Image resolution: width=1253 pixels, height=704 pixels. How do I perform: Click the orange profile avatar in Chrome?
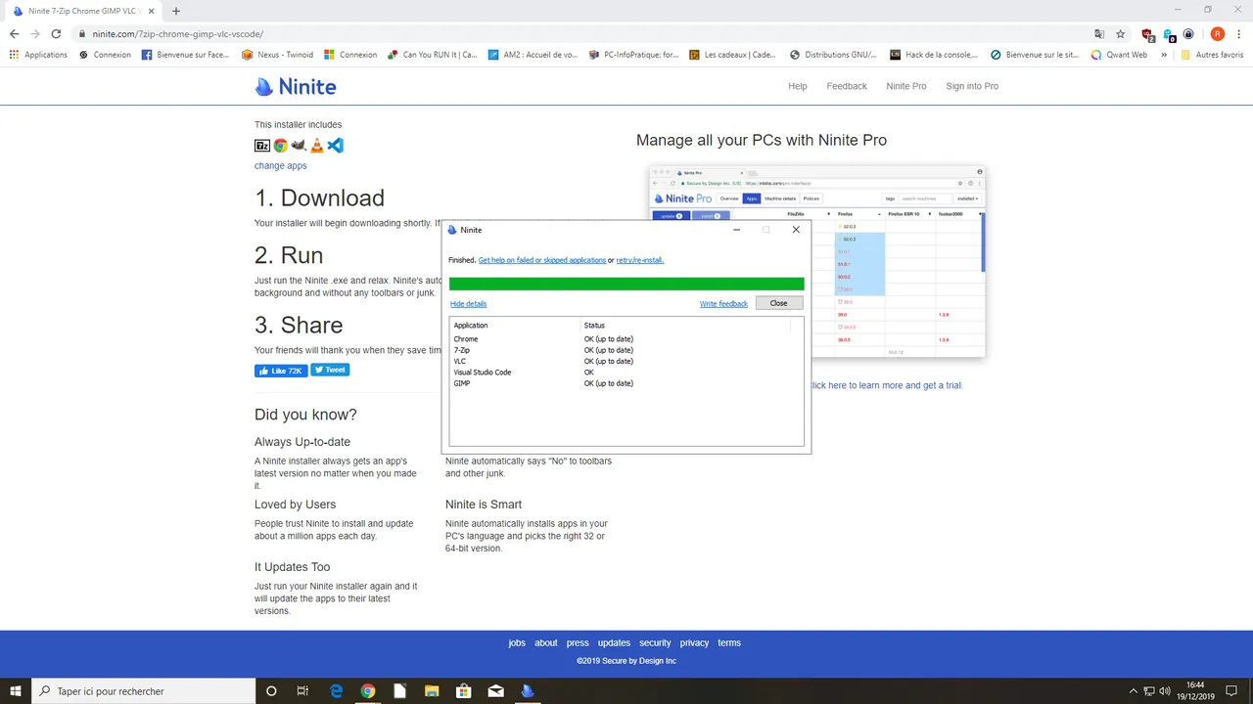point(1218,34)
